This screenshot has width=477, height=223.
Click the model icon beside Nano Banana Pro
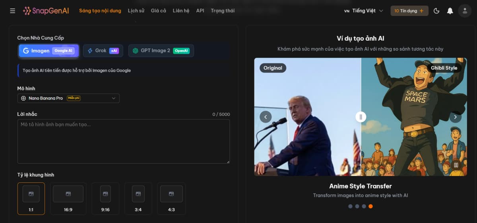(x=23, y=98)
